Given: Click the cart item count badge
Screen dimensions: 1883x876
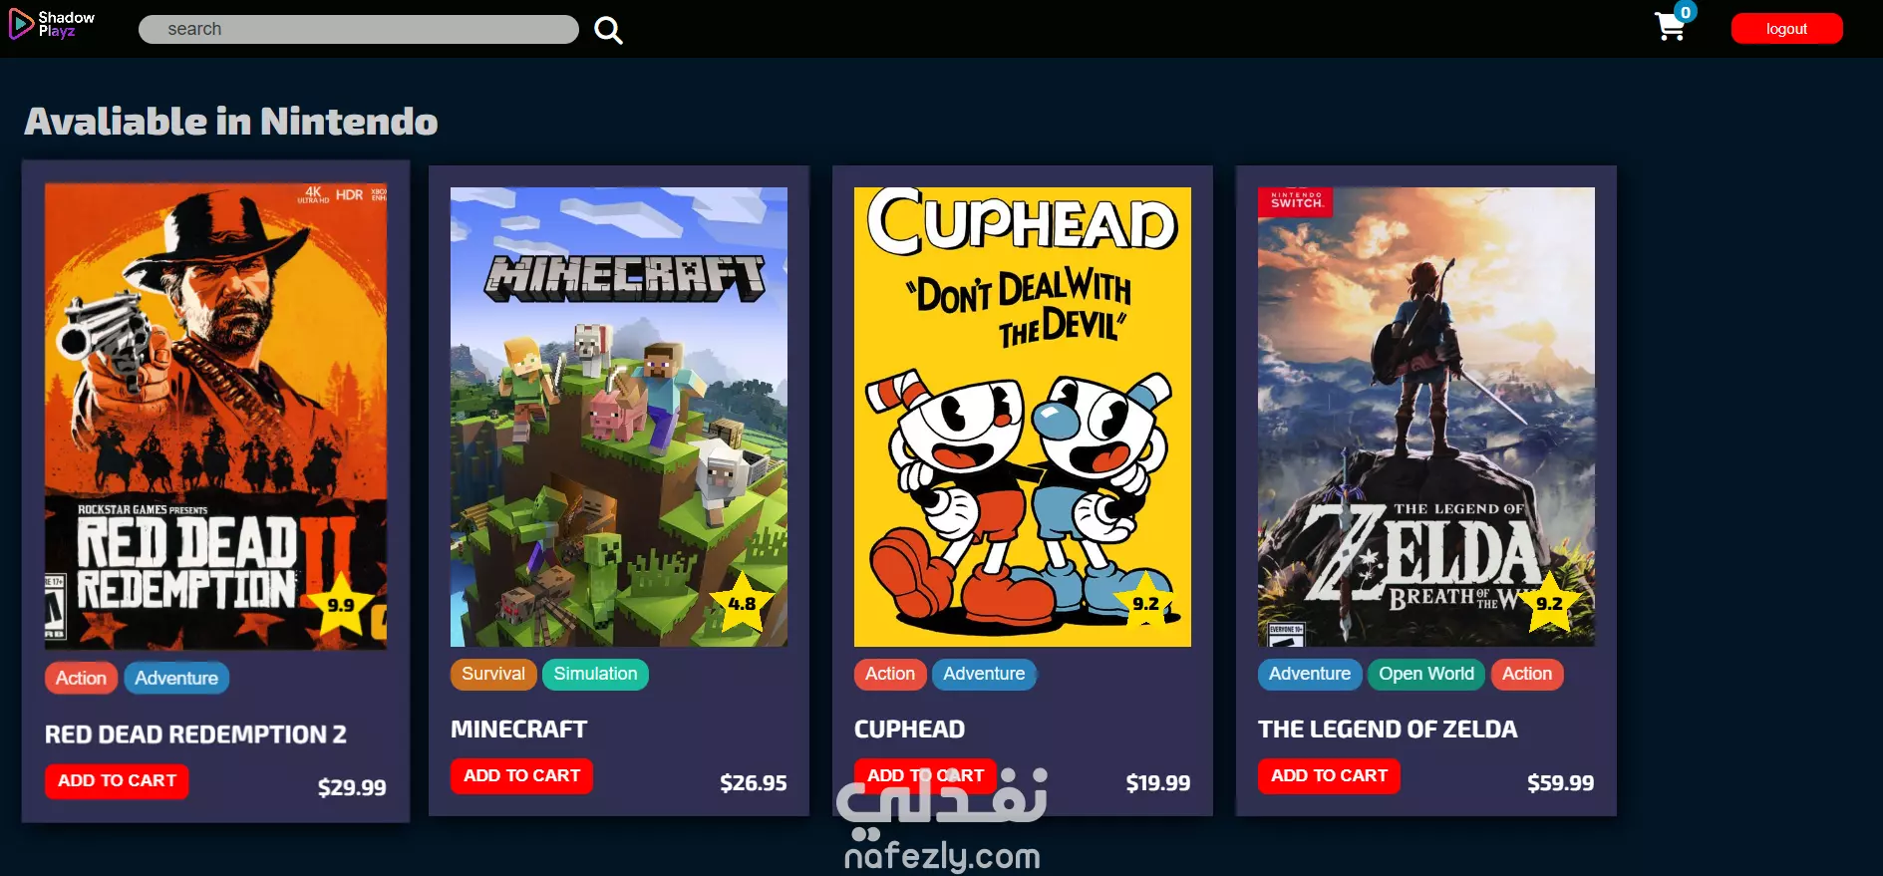Looking at the screenshot, I should [x=1685, y=12].
